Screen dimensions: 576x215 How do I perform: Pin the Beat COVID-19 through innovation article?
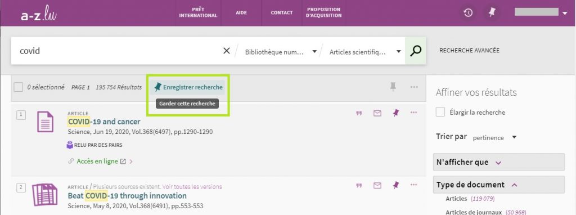point(395,185)
